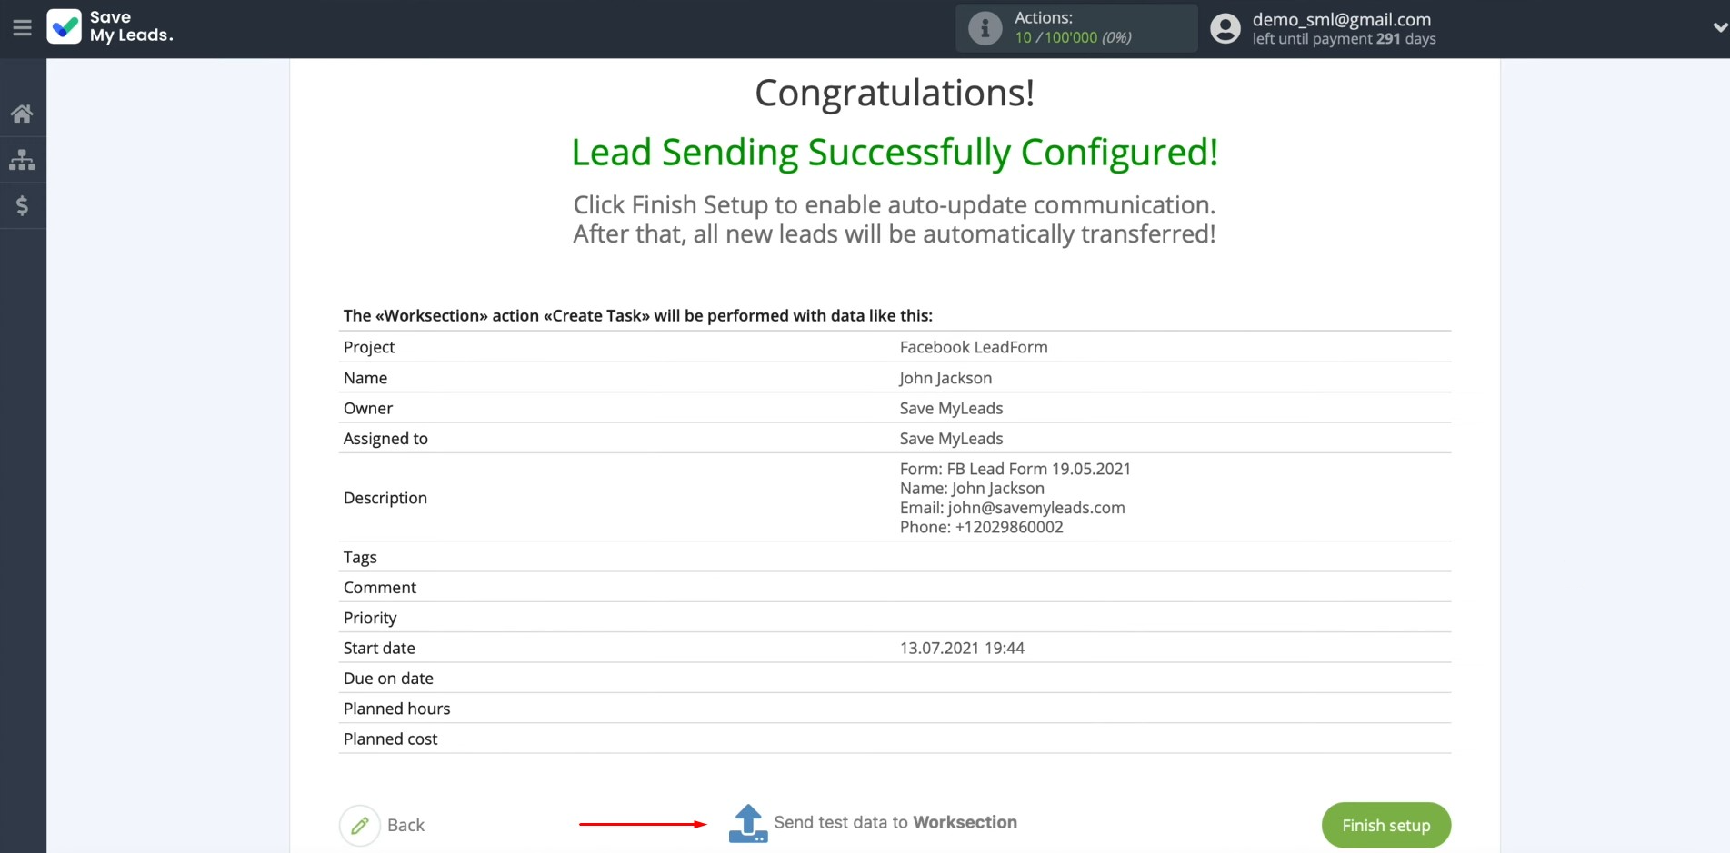Send test data to Worksection
Screen dimensions: 1730x853
click(895, 822)
